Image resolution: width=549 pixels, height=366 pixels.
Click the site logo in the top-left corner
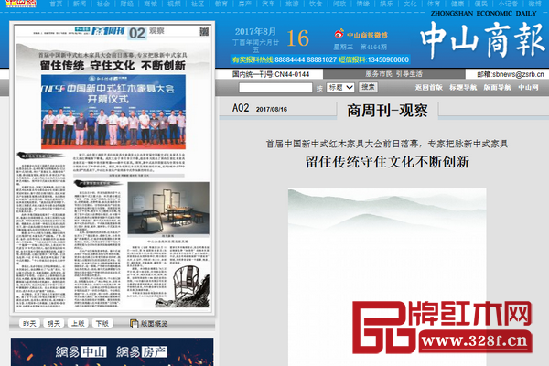(21, 3)
